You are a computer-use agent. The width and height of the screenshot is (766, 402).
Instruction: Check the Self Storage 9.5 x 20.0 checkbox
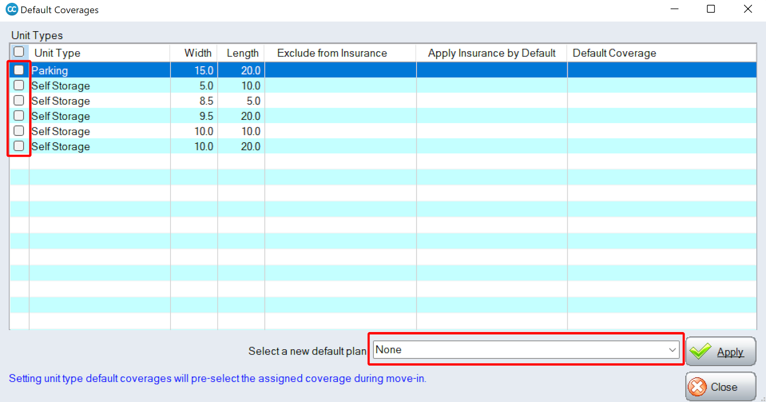[19, 115]
